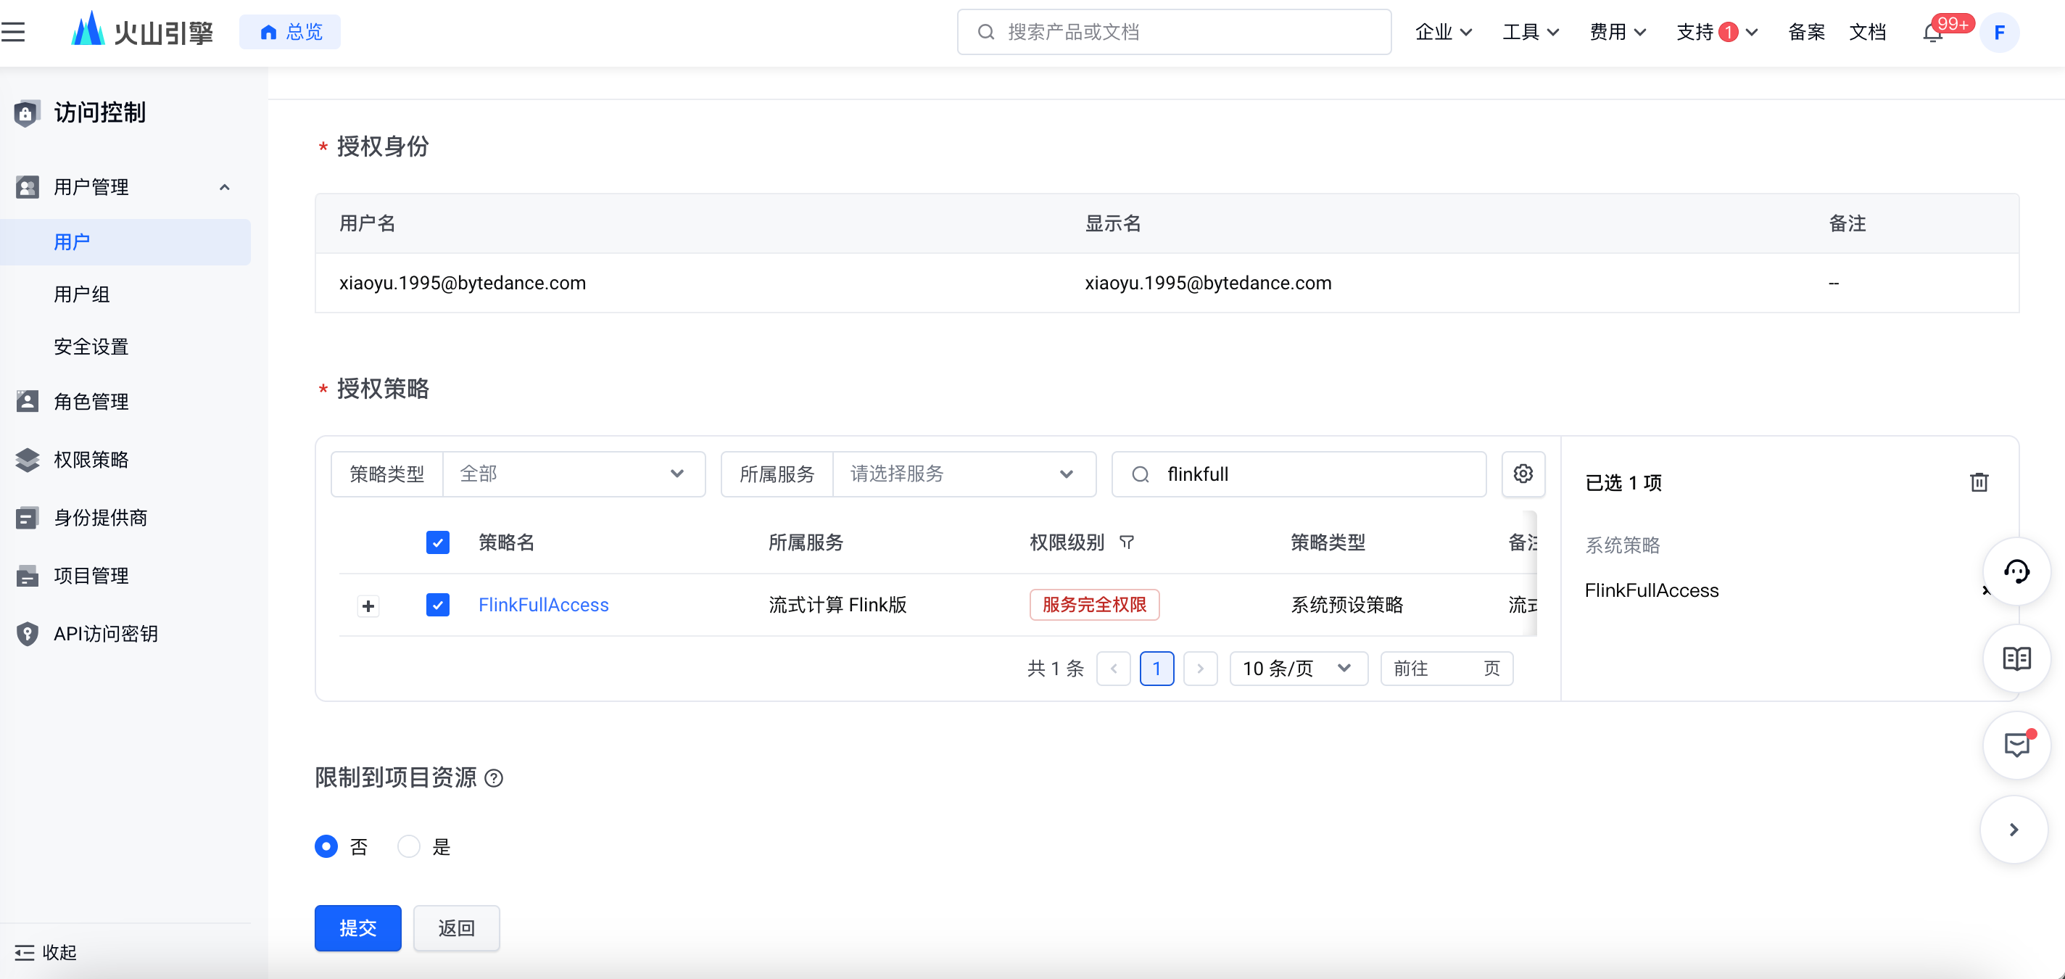Focus the 搜索产品或文档 search field
Image resolution: width=2065 pixels, height=979 pixels.
[1174, 32]
